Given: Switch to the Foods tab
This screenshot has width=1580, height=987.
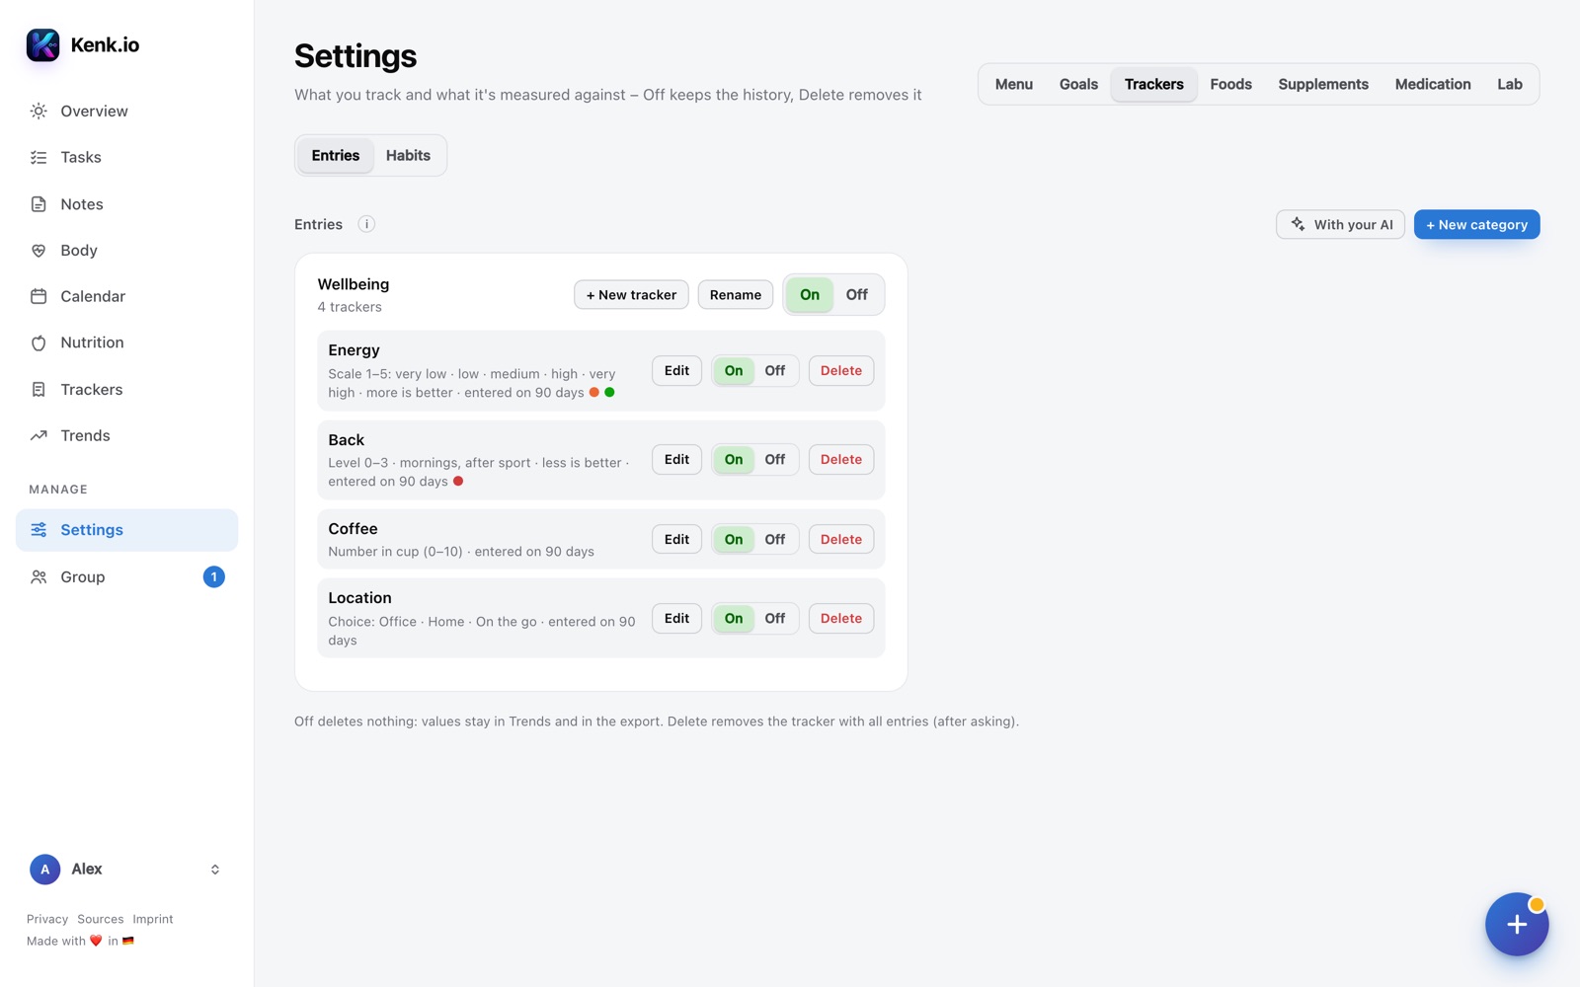Looking at the screenshot, I should coord(1230,85).
